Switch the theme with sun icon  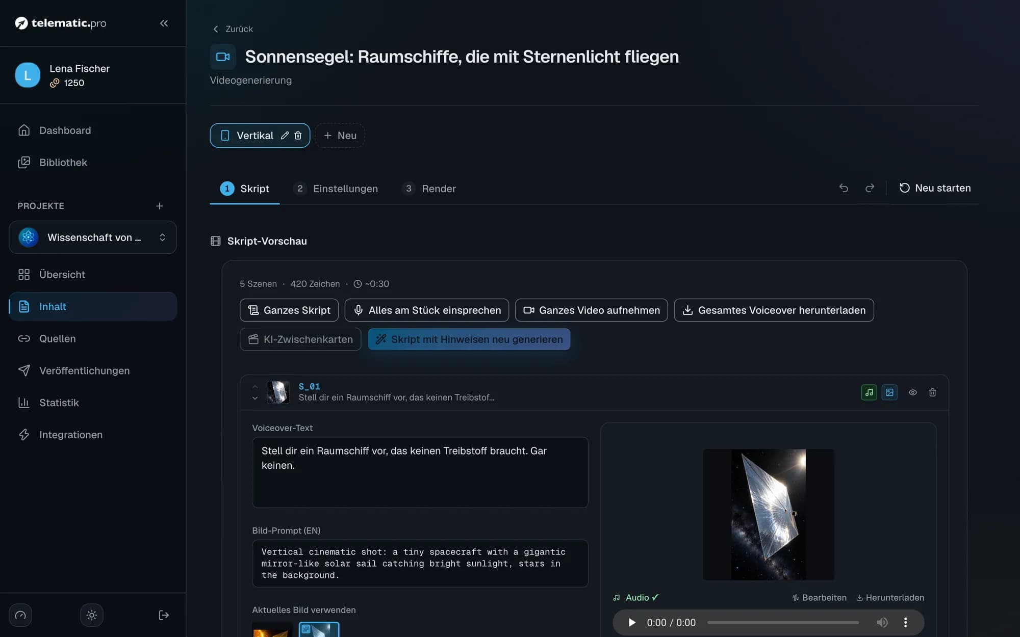point(92,615)
